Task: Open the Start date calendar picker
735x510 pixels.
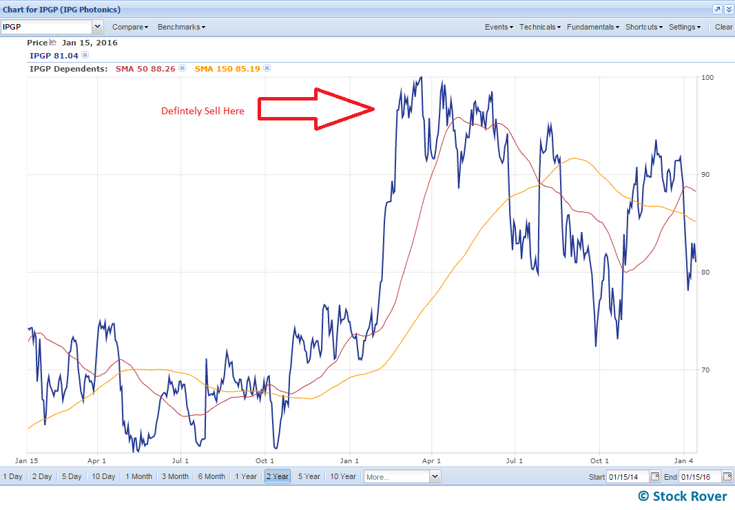Action: (x=655, y=477)
